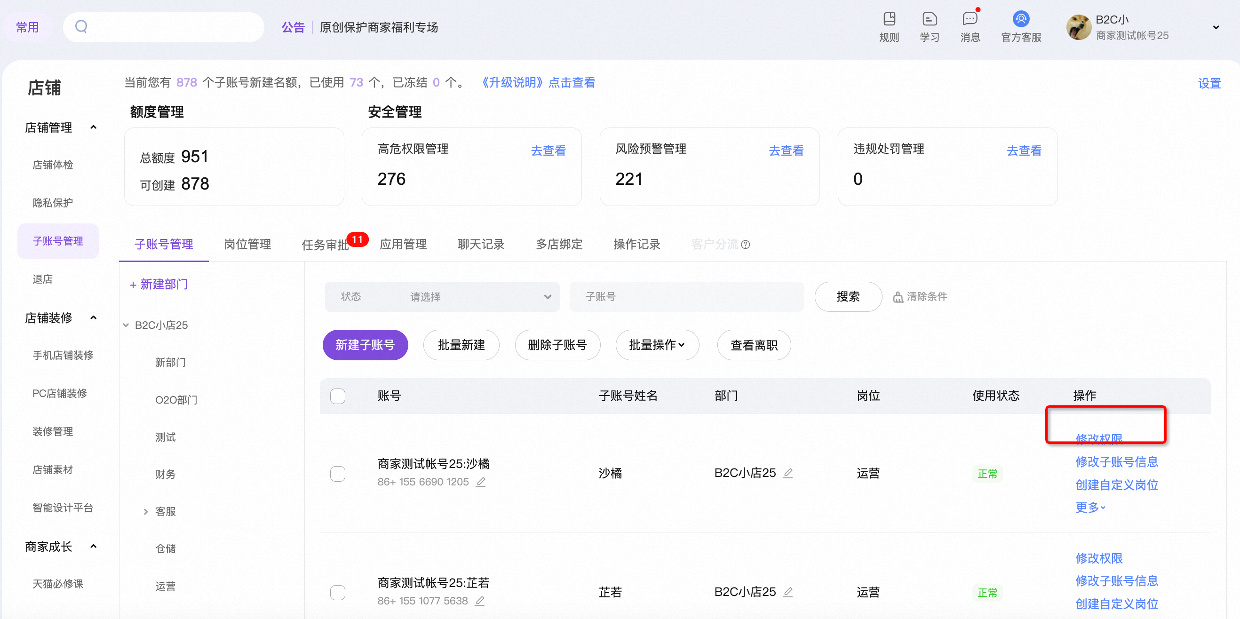The width and height of the screenshot is (1240, 619).
Task: Click the 删除子账号 button
Action: click(557, 345)
